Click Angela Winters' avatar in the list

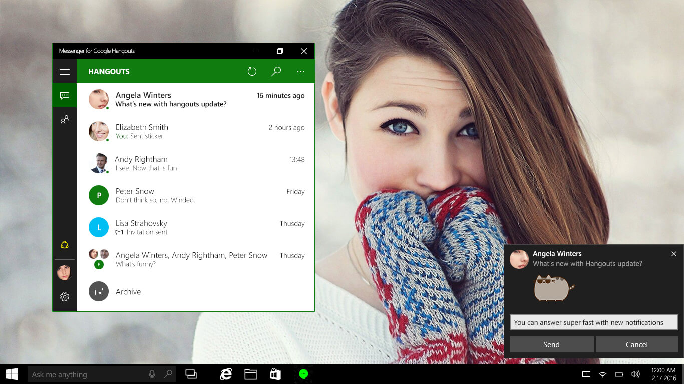click(99, 99)
